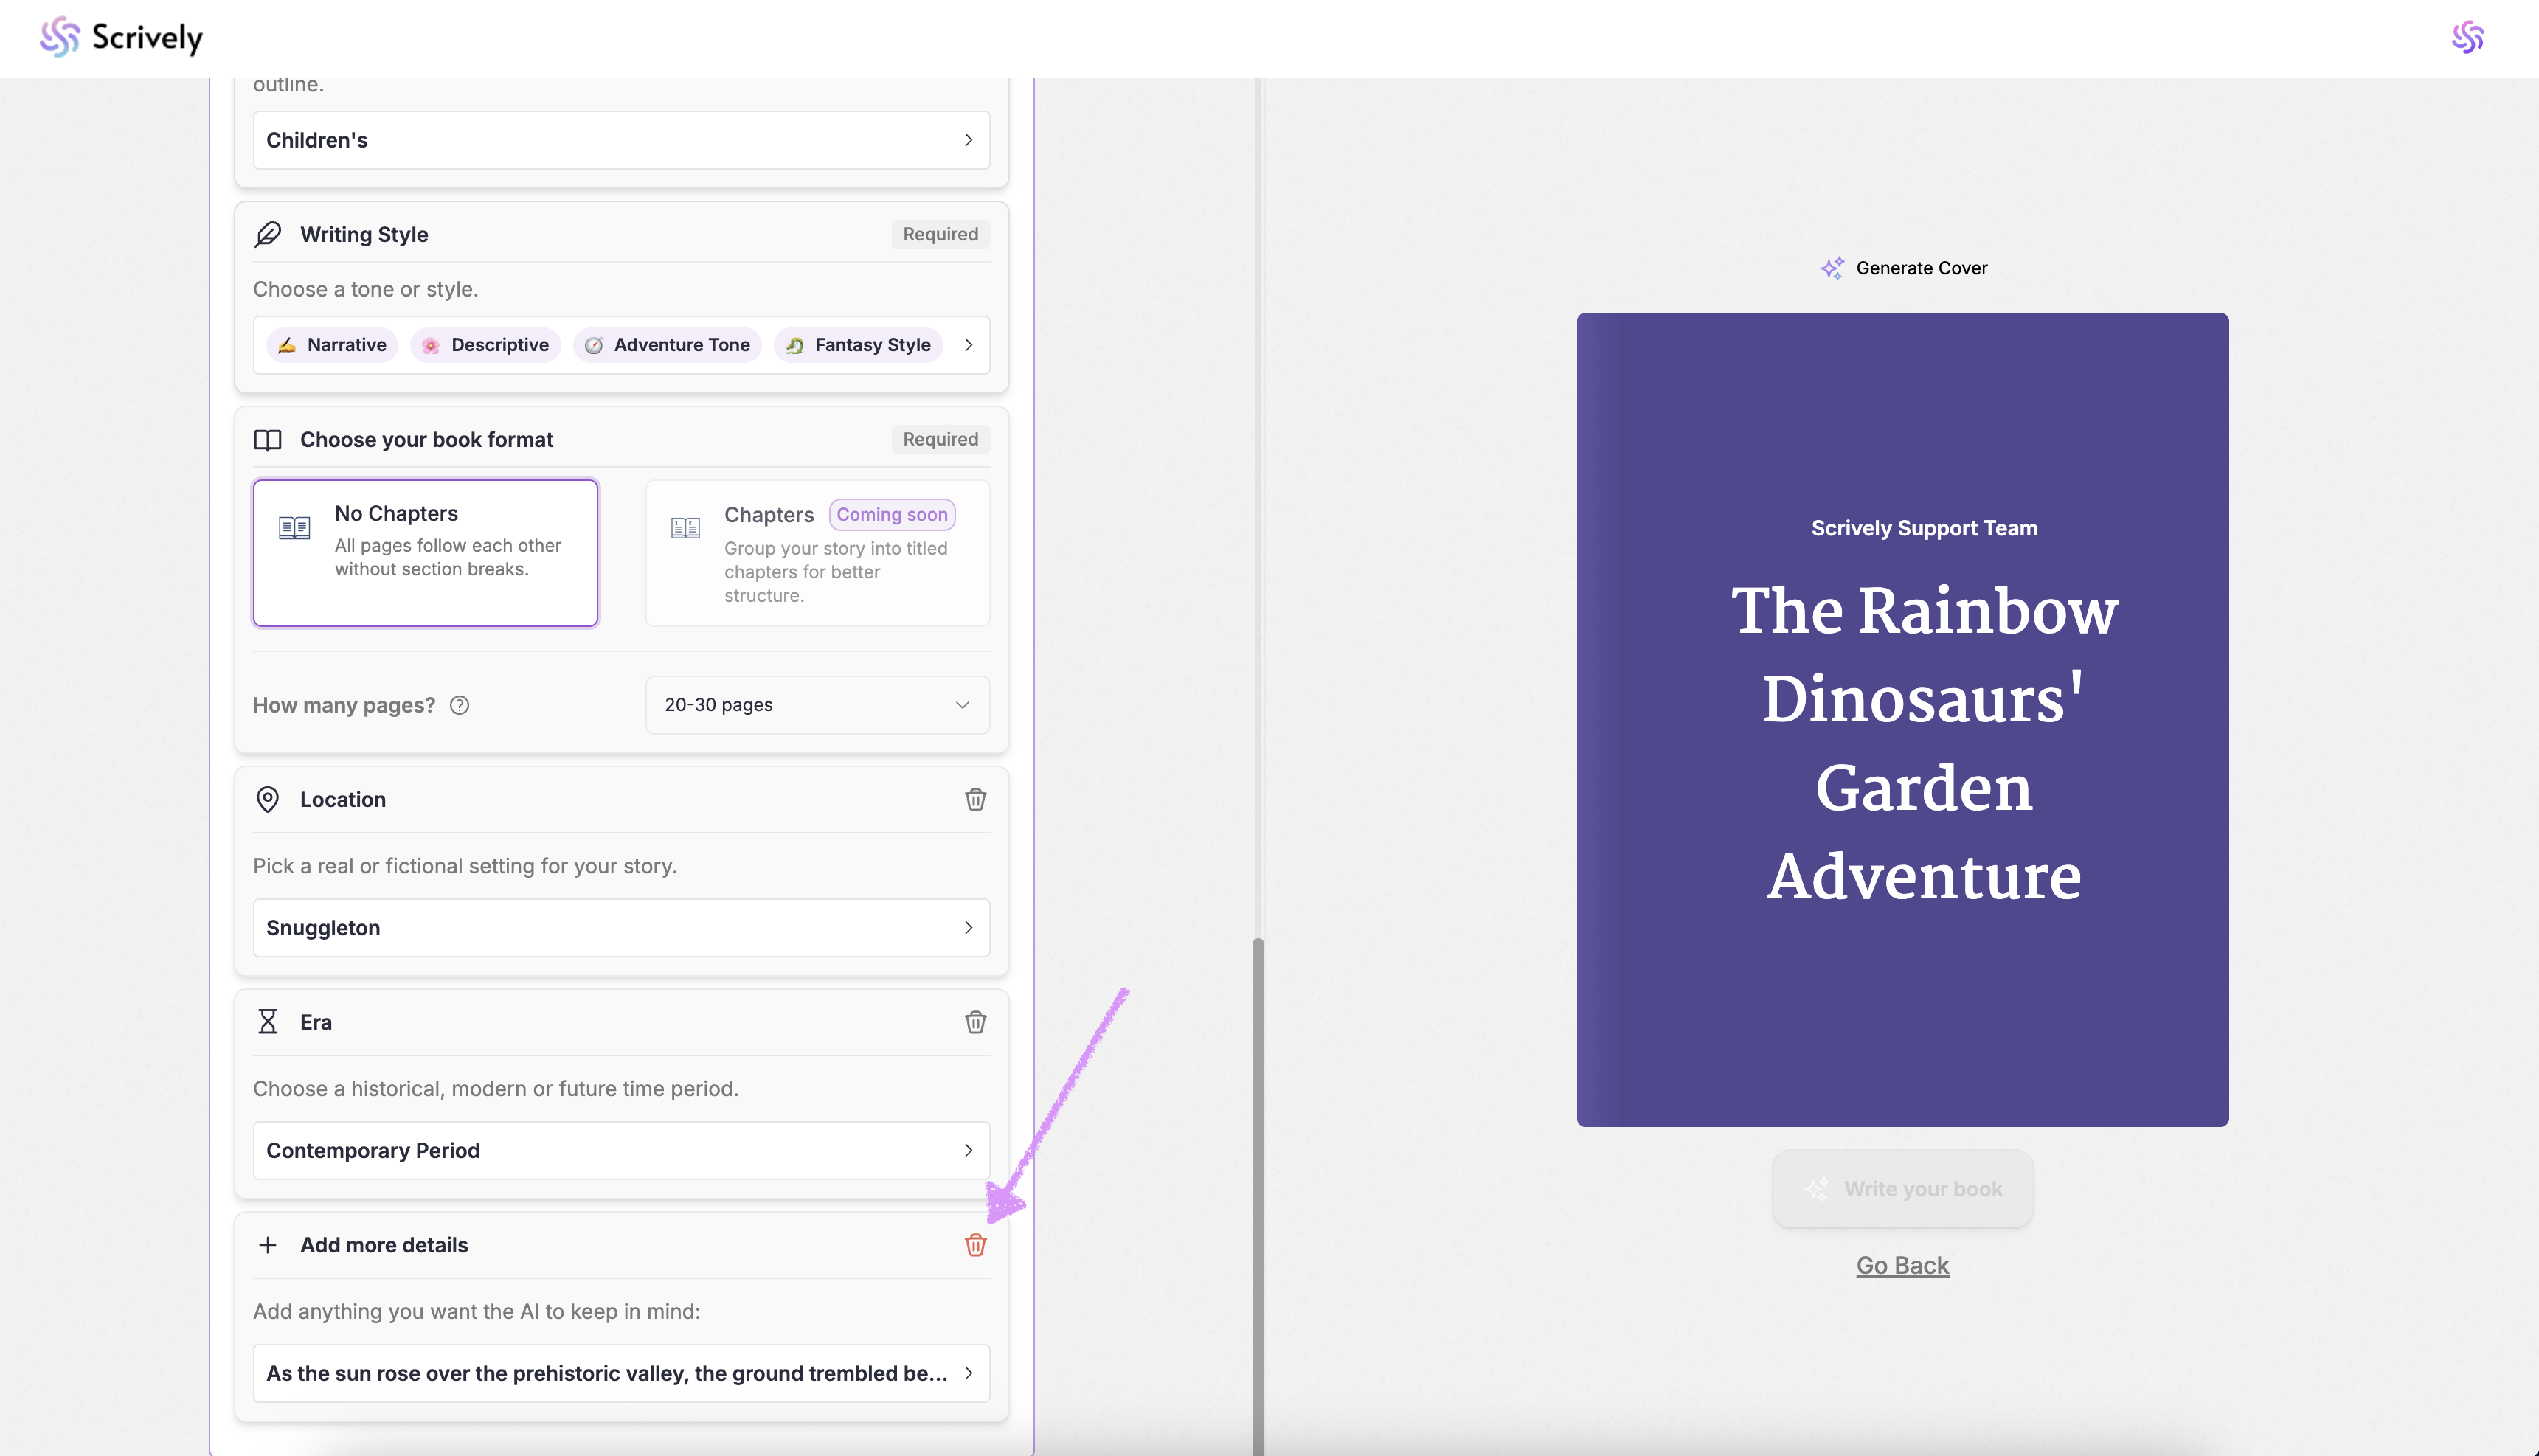Delete the Location section with trash icon
2539x1456 pixels.
pyautogui.click(x=975, y=799)
